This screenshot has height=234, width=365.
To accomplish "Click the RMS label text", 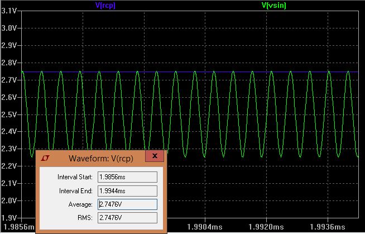I will (x=85, y=218).
